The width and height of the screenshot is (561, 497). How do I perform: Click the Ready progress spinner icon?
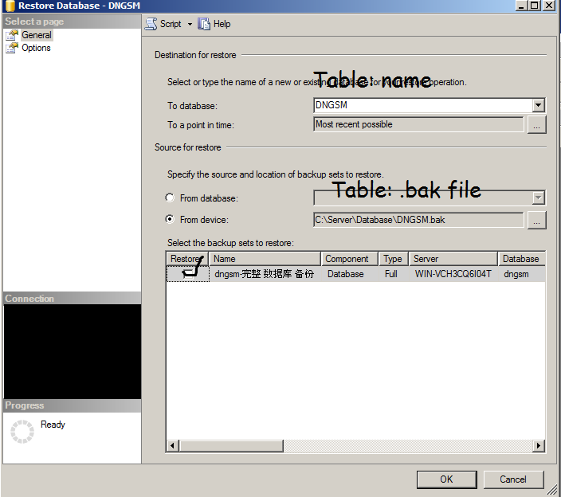coord(22,431)
